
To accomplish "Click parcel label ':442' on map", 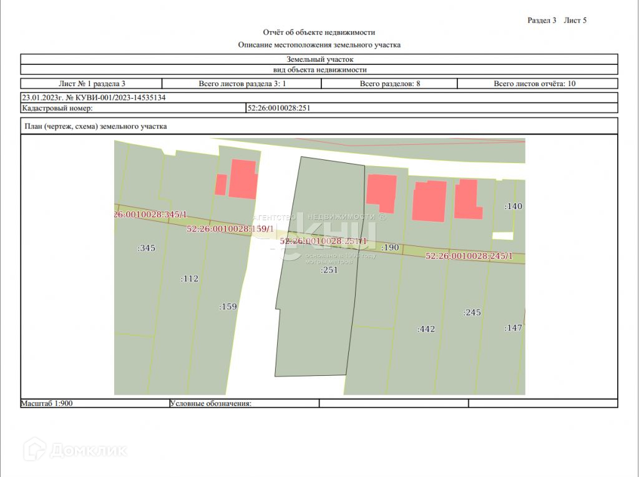I will (x=426, y=329).
